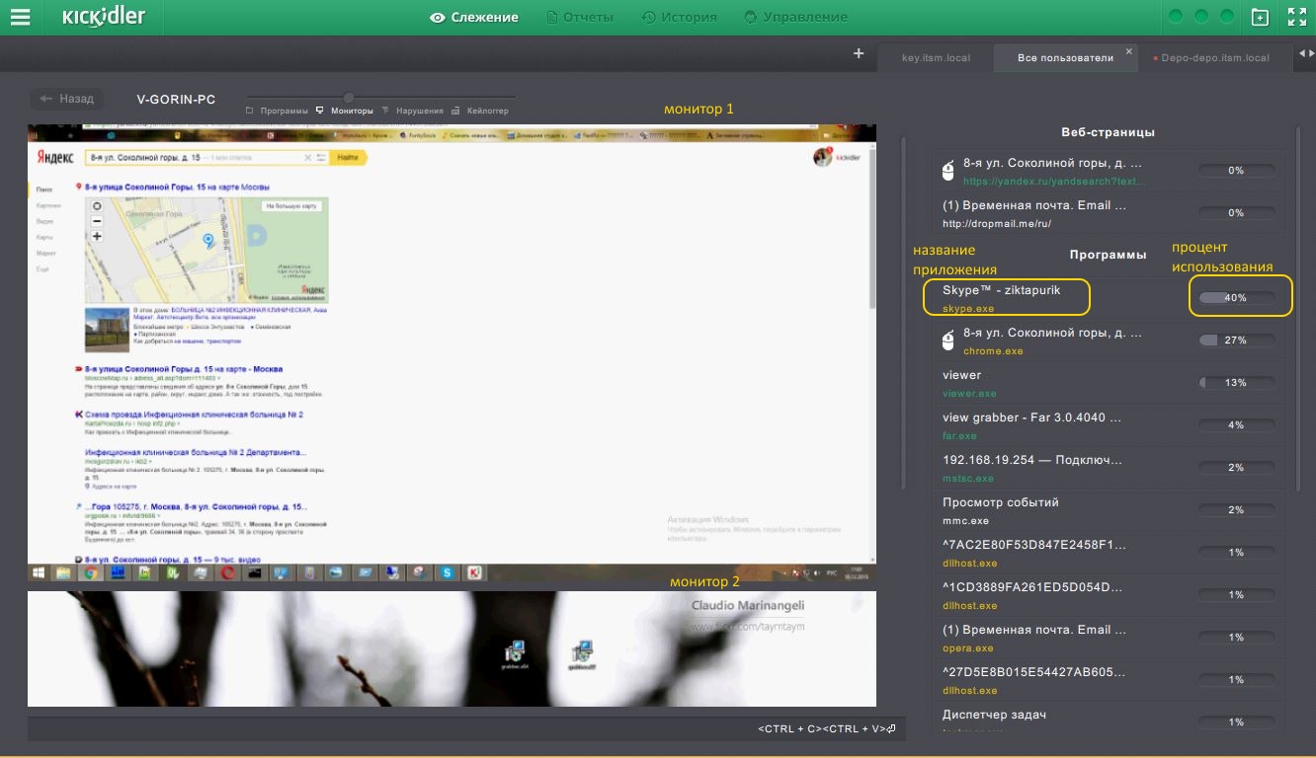Select the Кейлоггер view mode
The image size is (1316, 758).
pos(480,111)
